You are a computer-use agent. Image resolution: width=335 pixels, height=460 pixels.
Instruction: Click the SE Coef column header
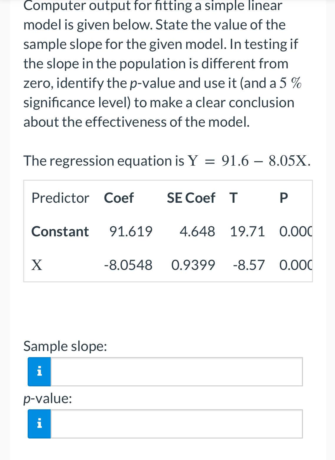191,198
